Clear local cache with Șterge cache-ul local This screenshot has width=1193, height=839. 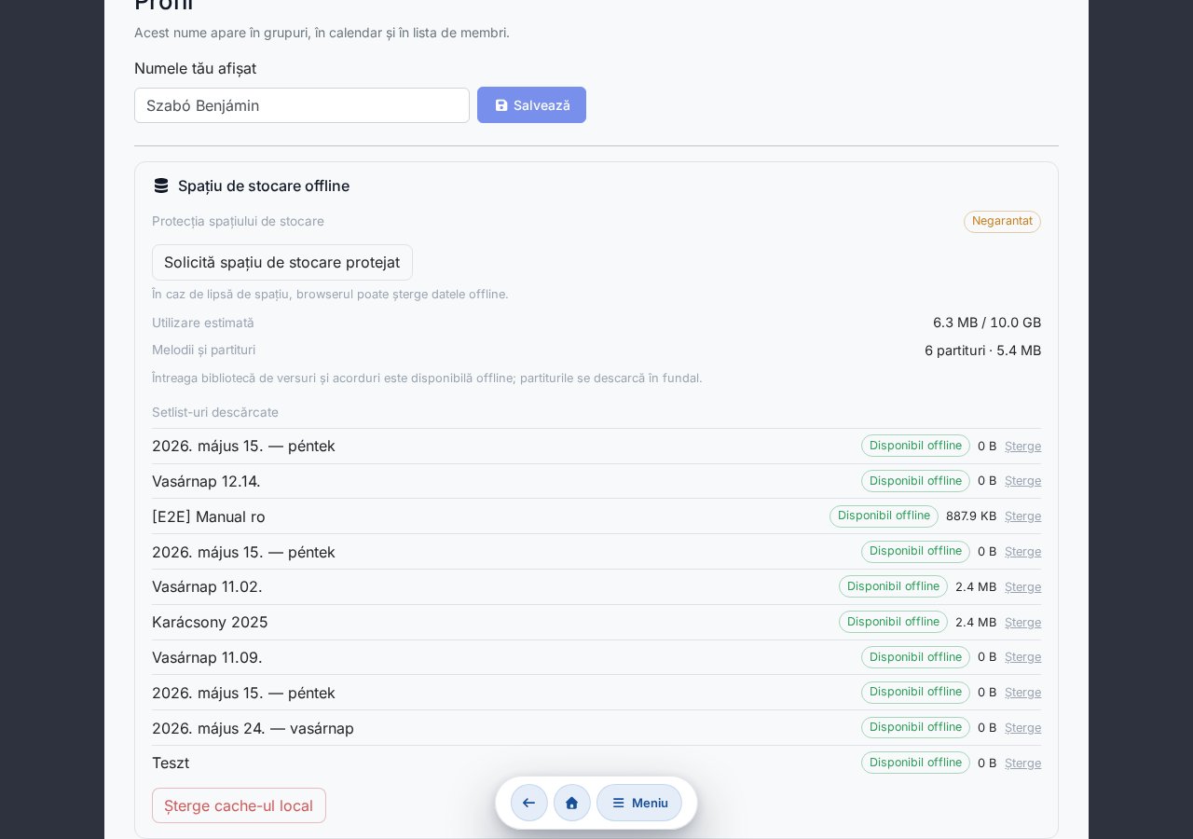(239, 805)
